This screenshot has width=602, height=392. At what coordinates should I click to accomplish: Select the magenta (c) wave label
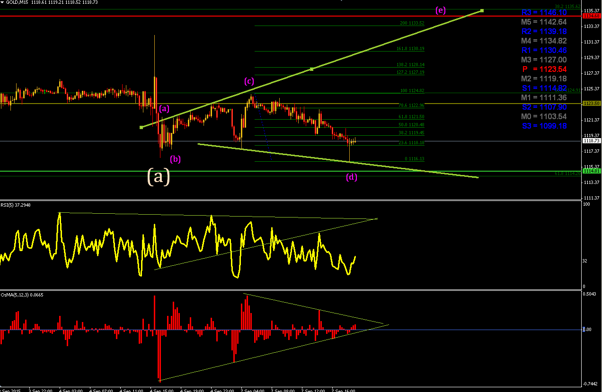pyautogui.click(x=249, y=81)
